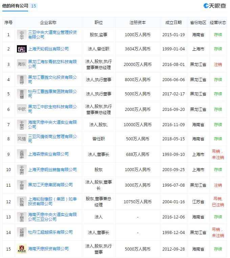Open 海南天懋投资有限公司 link

pos(48,249)
